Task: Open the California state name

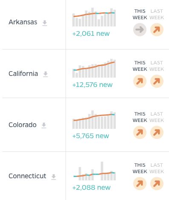Action: (x=23, y=74)
